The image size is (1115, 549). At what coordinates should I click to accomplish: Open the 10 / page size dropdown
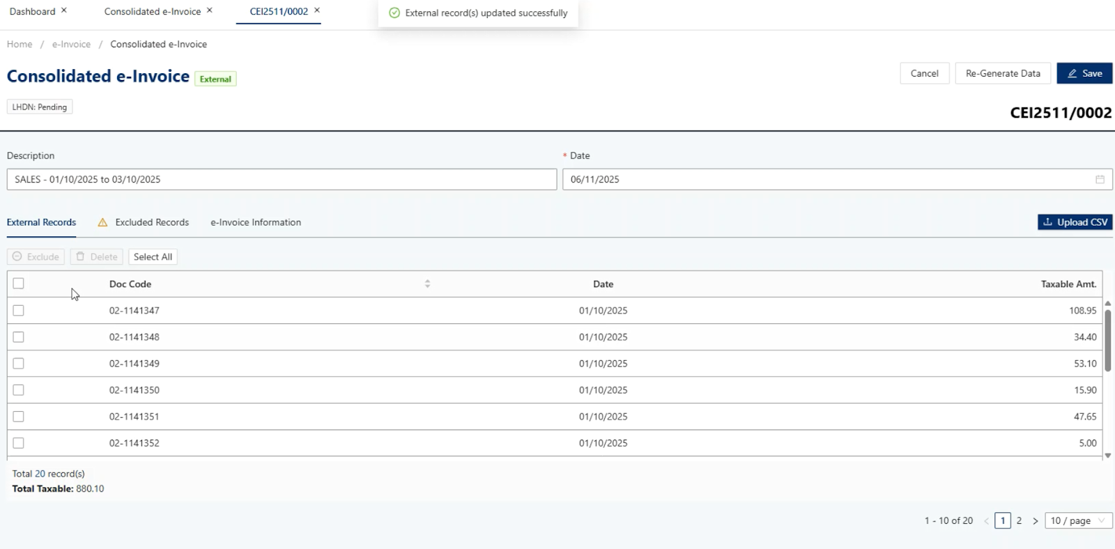point(1078,520)
